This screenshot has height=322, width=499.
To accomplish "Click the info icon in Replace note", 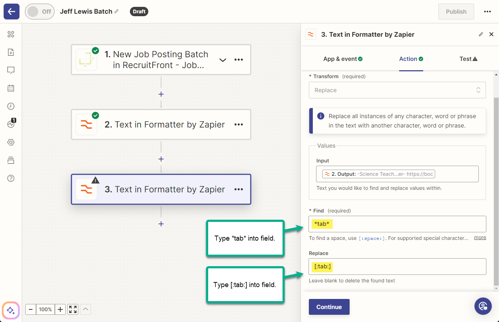I will click(x=320, y=116).
